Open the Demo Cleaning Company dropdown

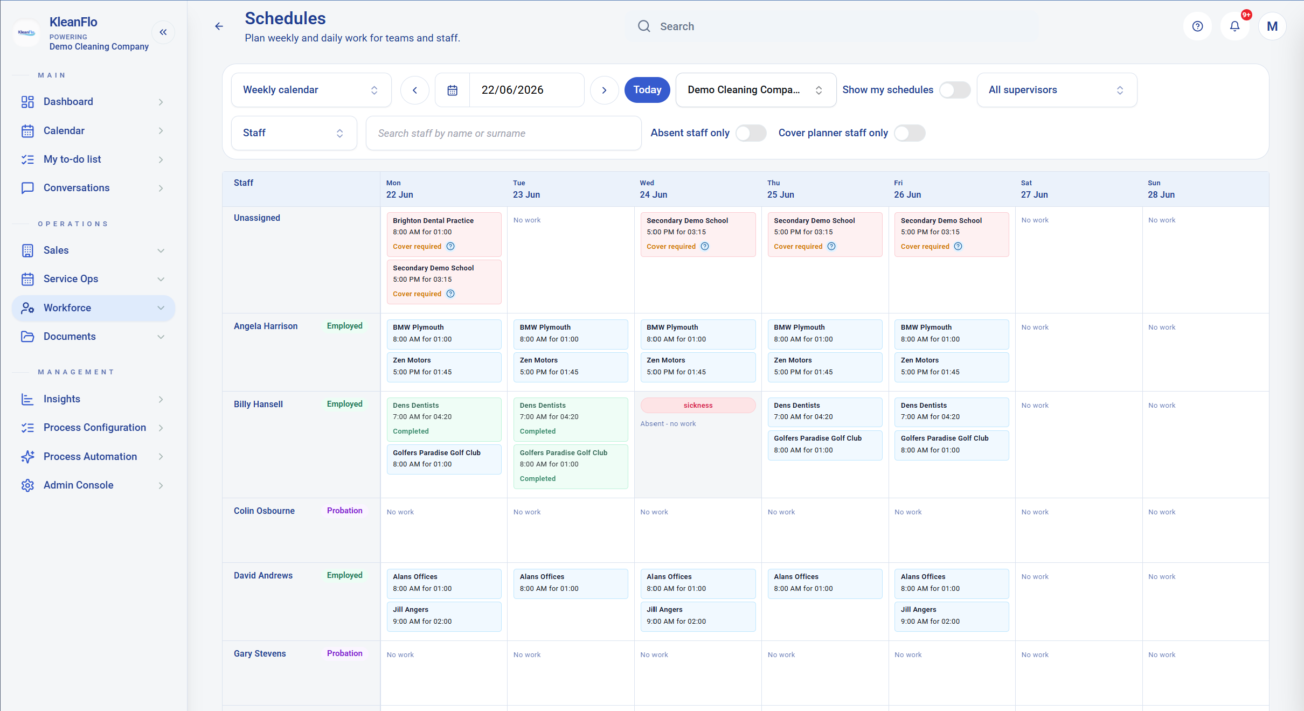click(755, 90)
